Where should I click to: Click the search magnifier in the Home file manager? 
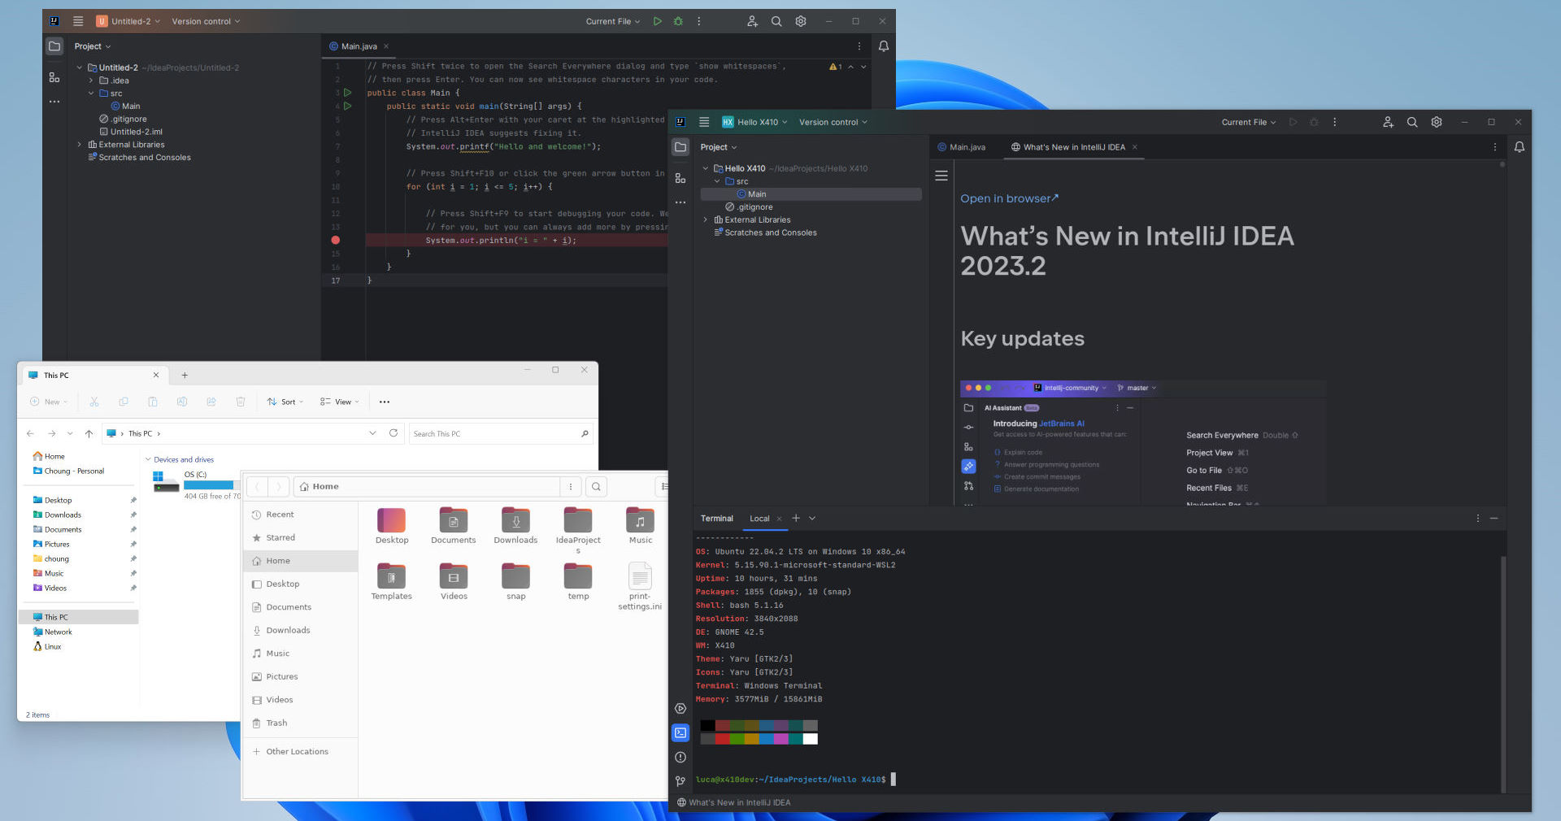tap(596, 487)
